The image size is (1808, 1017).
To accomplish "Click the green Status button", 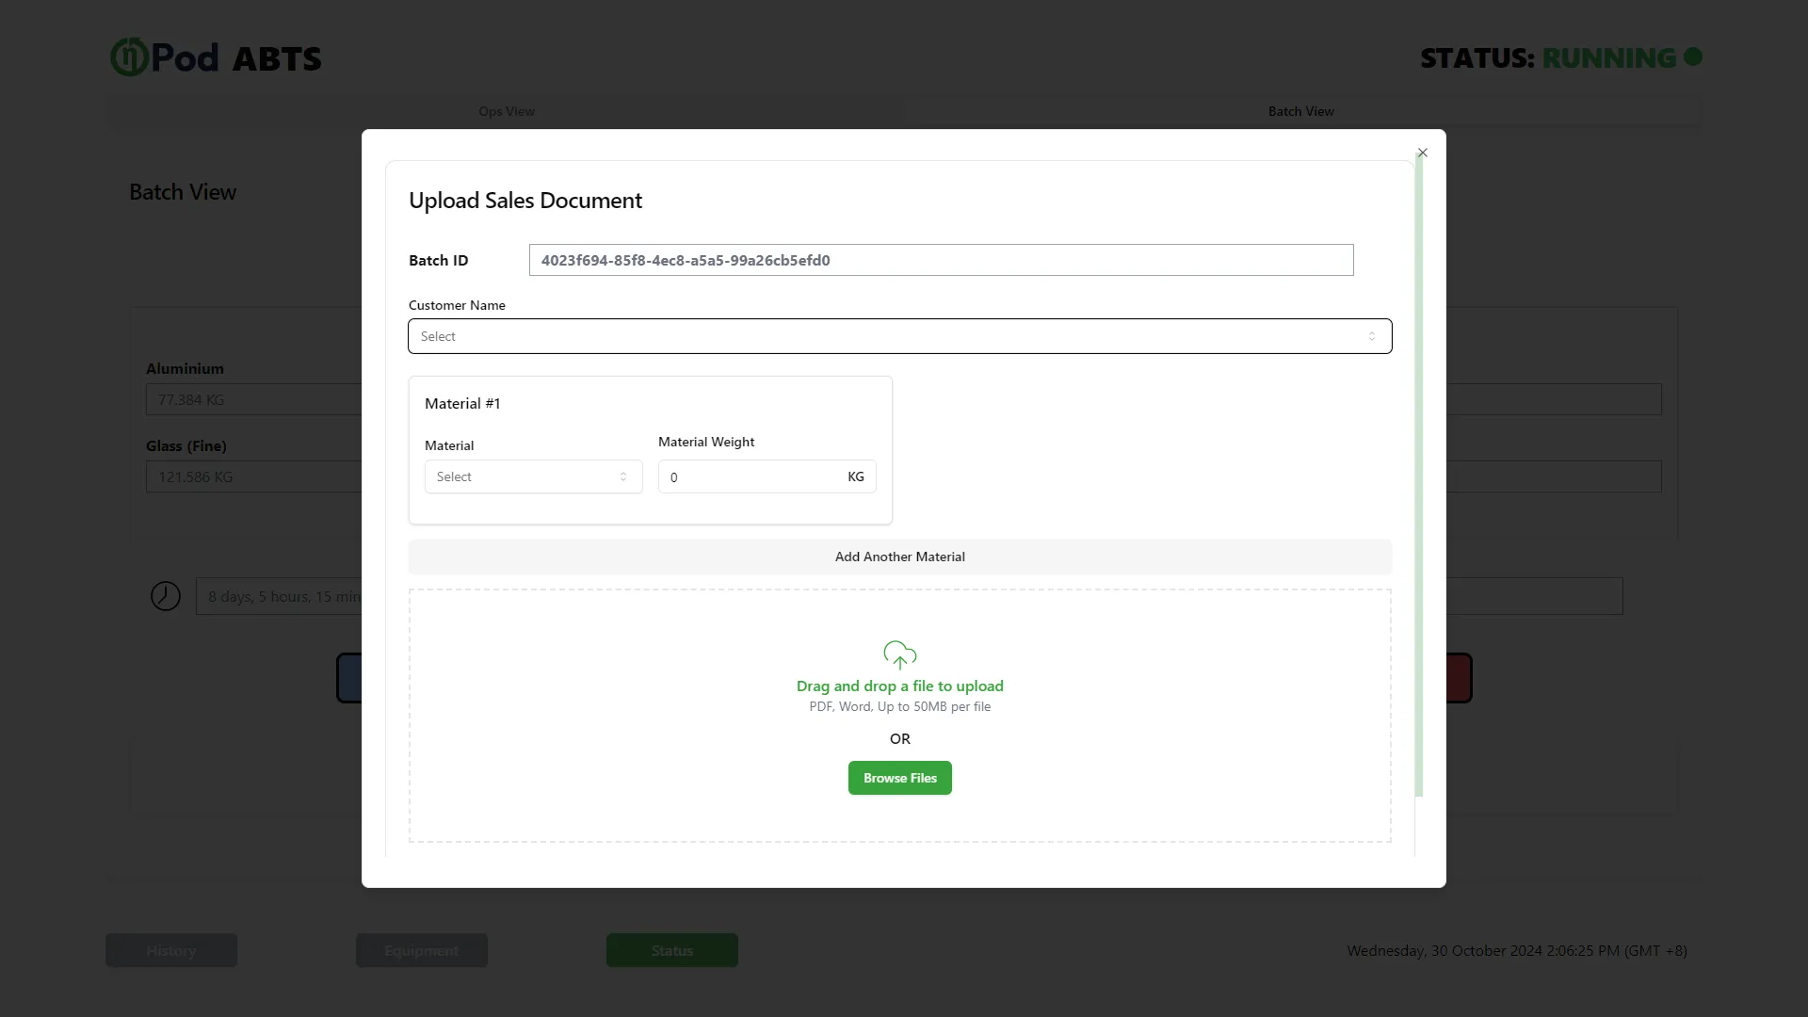I will [672, 950].
